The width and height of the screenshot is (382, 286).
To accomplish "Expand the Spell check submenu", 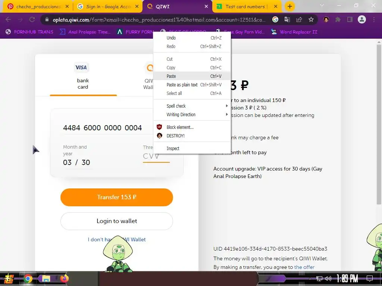I will coord(192,106).
